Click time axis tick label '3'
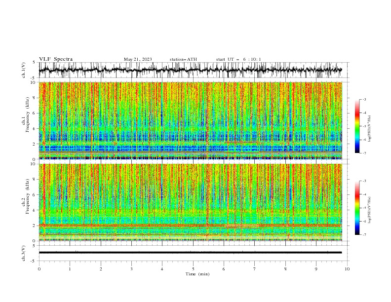 pyautogui.click(x=131, y=269)
